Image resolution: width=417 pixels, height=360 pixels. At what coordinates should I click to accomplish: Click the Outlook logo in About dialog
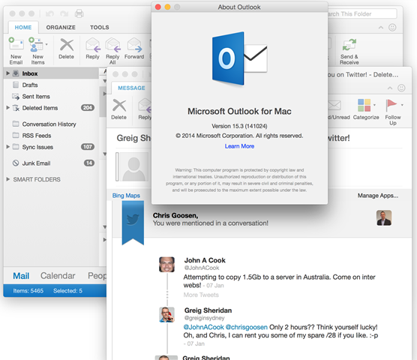coord(239,58)
